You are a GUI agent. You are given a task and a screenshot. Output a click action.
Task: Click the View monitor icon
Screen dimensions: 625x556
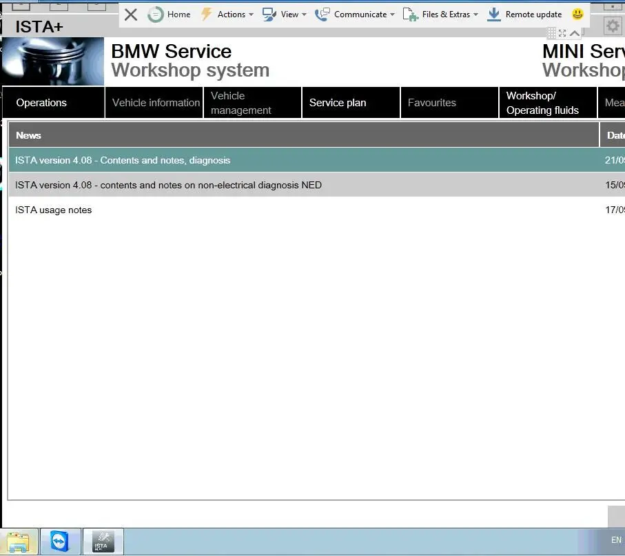click(269, 14)
